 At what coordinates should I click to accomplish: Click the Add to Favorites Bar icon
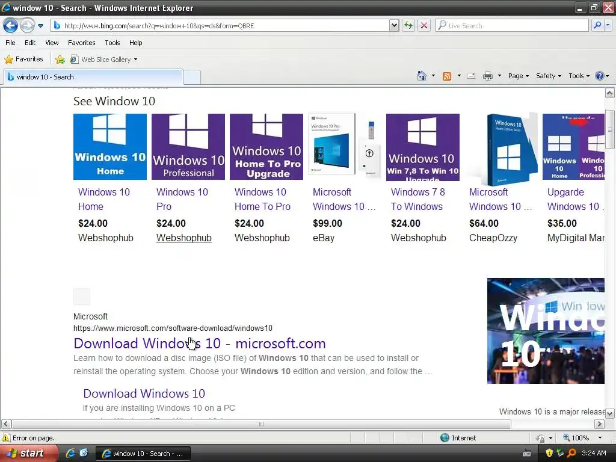pyautogui.click(x=60, y=60)
